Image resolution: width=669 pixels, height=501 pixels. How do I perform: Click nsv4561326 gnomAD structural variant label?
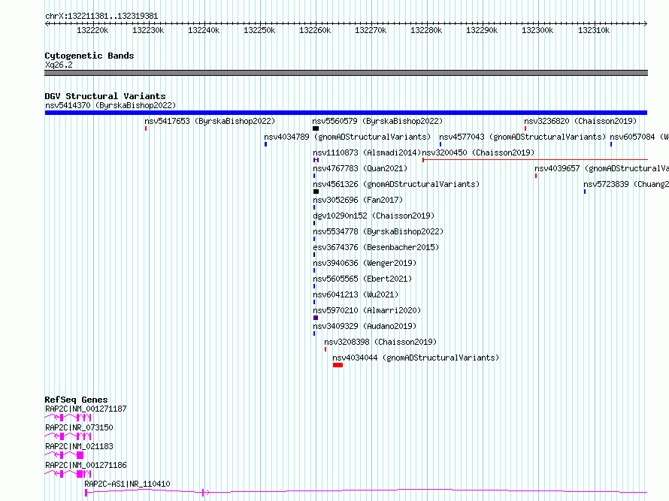coord(396,184)
